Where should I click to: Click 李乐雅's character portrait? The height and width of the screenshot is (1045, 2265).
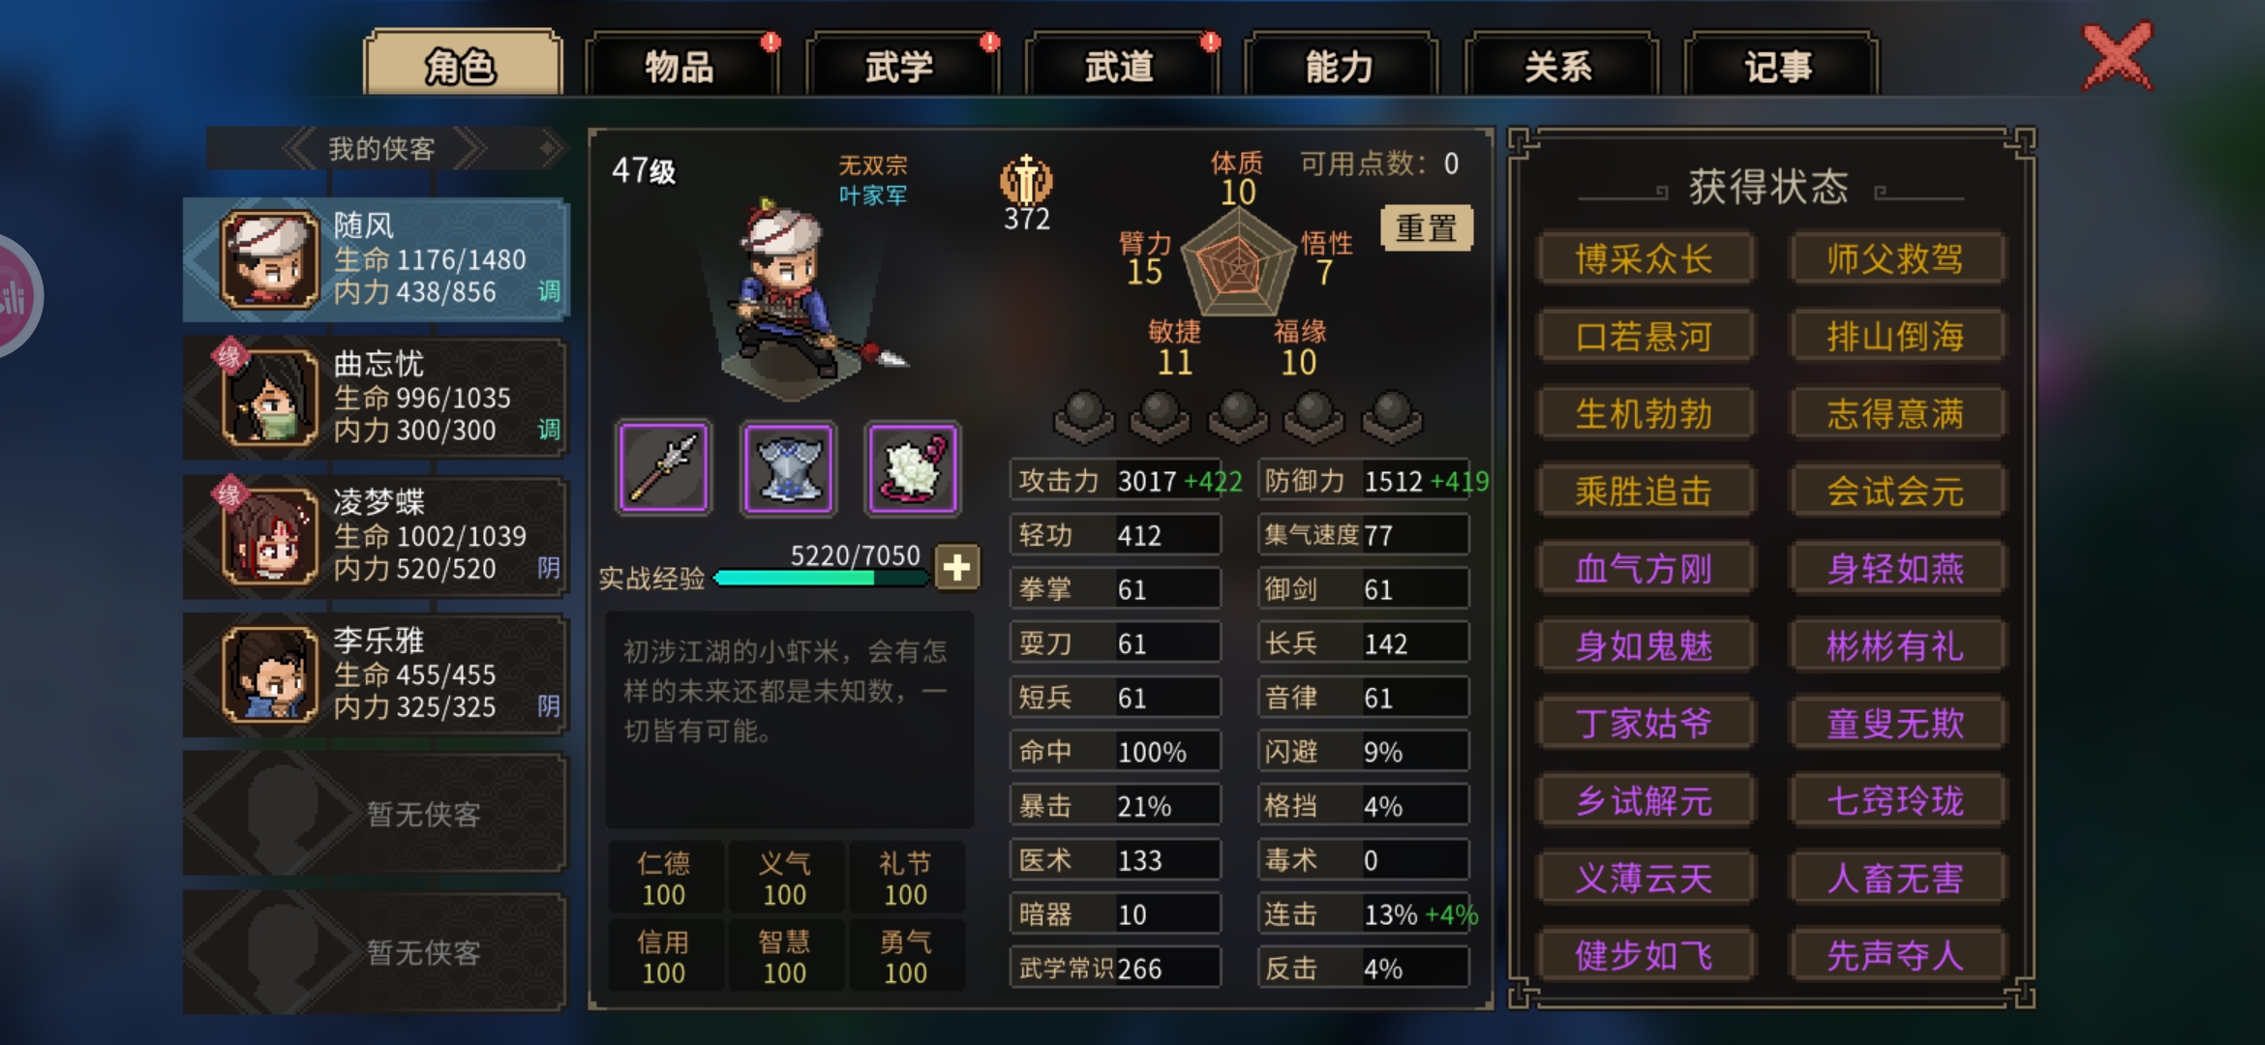pos(270,674)
